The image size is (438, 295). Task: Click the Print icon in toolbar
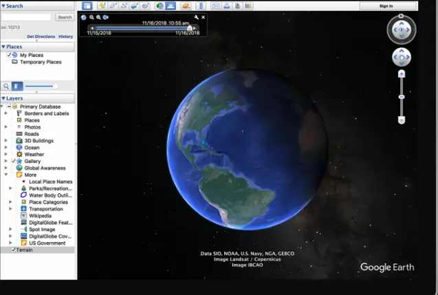pos(226,6)
